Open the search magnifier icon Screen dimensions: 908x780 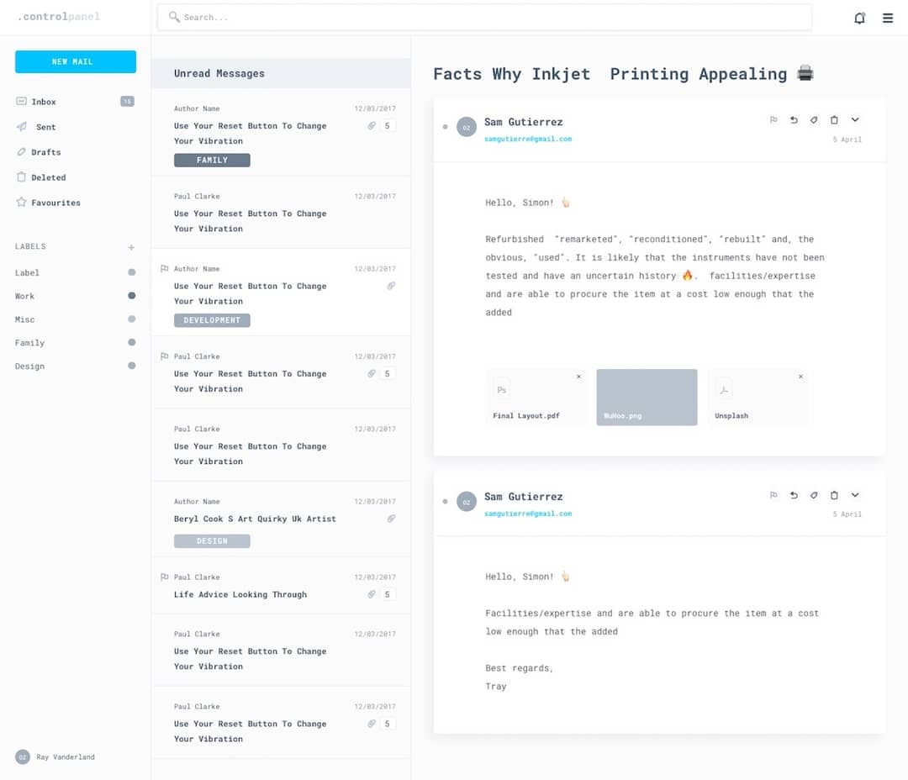pos(172,17)
